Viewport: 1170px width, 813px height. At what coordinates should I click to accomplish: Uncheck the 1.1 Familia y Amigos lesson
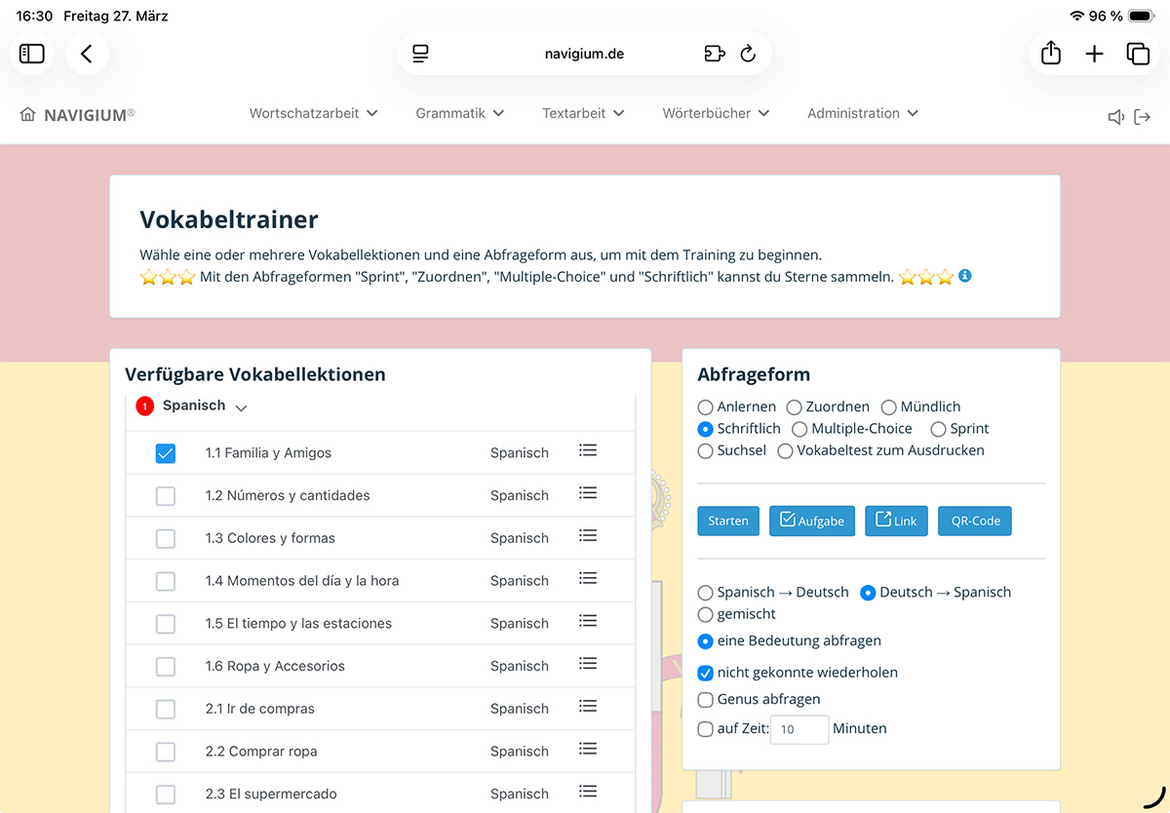pos(166,453)
